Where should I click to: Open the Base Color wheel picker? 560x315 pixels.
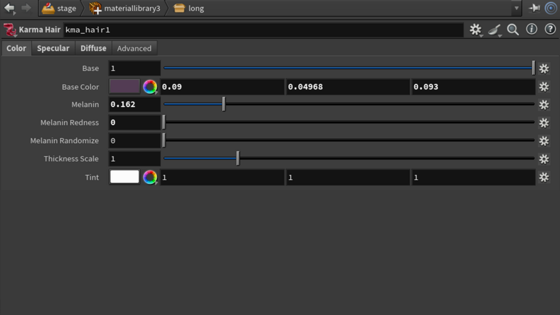[150, 87]
